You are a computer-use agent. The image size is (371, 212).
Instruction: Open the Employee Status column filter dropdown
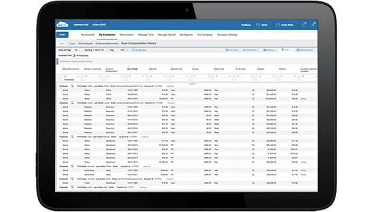pos(72,76)
